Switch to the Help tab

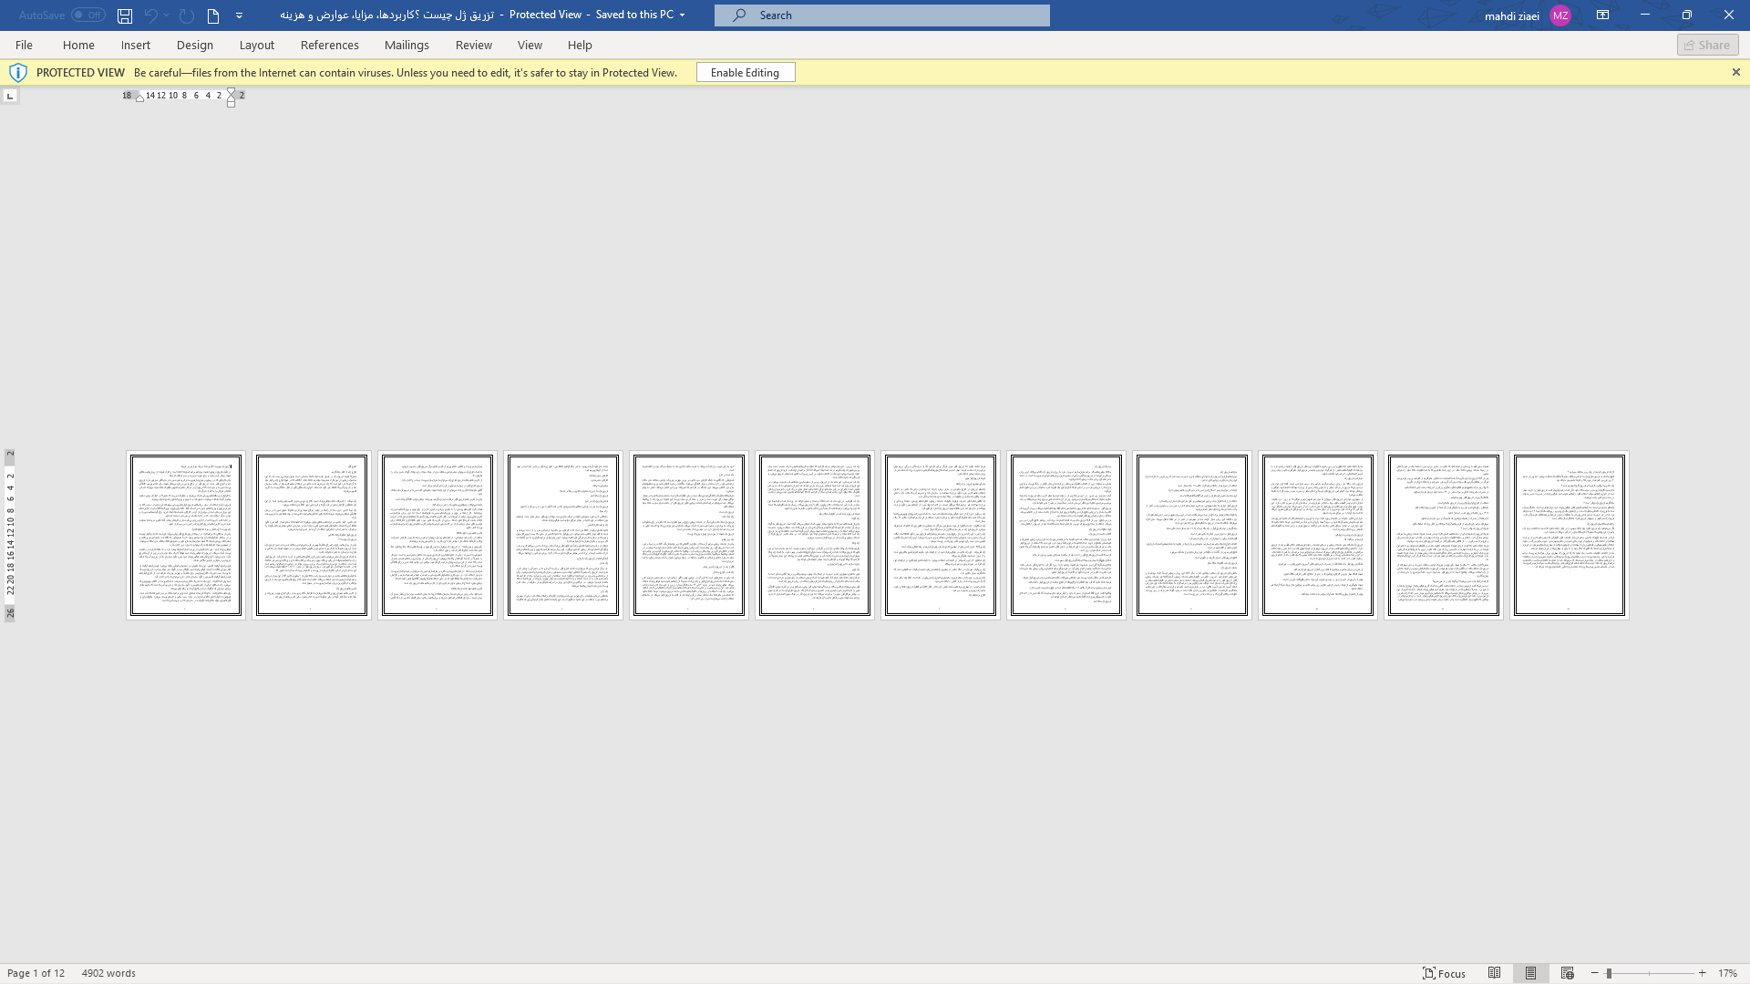point(580,45)
